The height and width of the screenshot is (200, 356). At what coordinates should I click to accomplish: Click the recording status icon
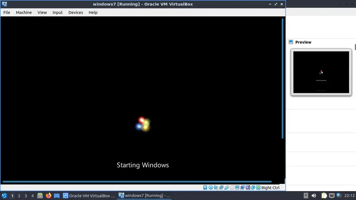click(x=243, y=187)
